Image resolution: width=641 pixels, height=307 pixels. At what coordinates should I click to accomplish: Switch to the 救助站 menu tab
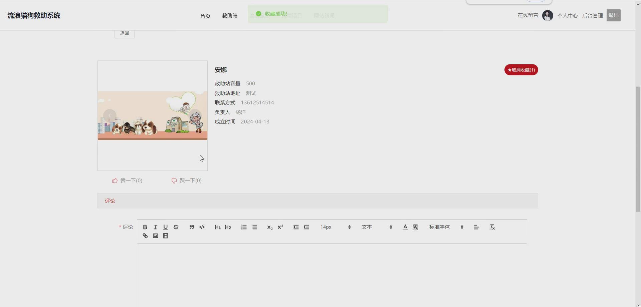(230, 16)
